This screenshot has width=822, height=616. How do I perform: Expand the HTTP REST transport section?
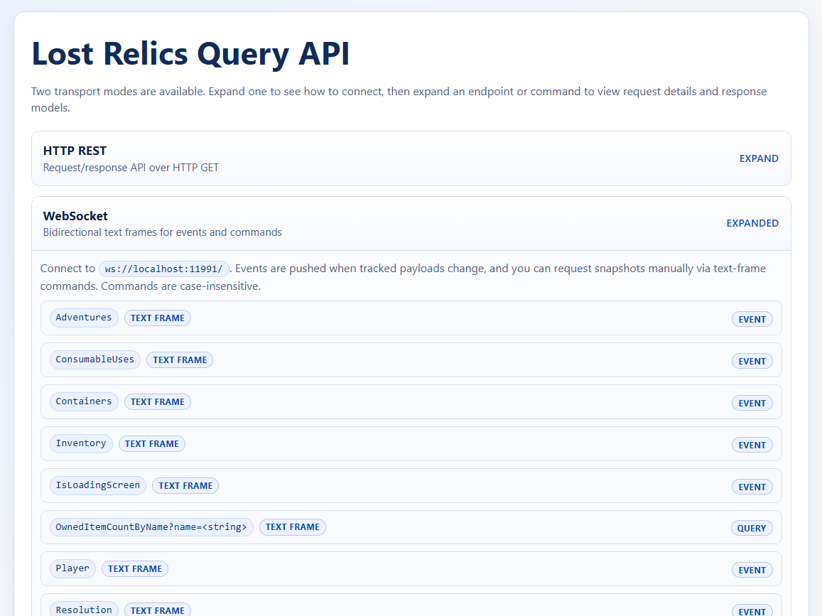click(759, 158)
